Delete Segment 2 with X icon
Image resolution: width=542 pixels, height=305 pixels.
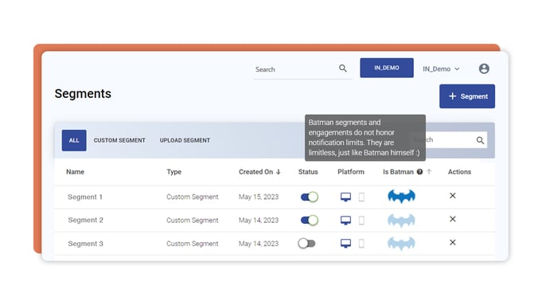pyautogui.click(x=453, y=219)
